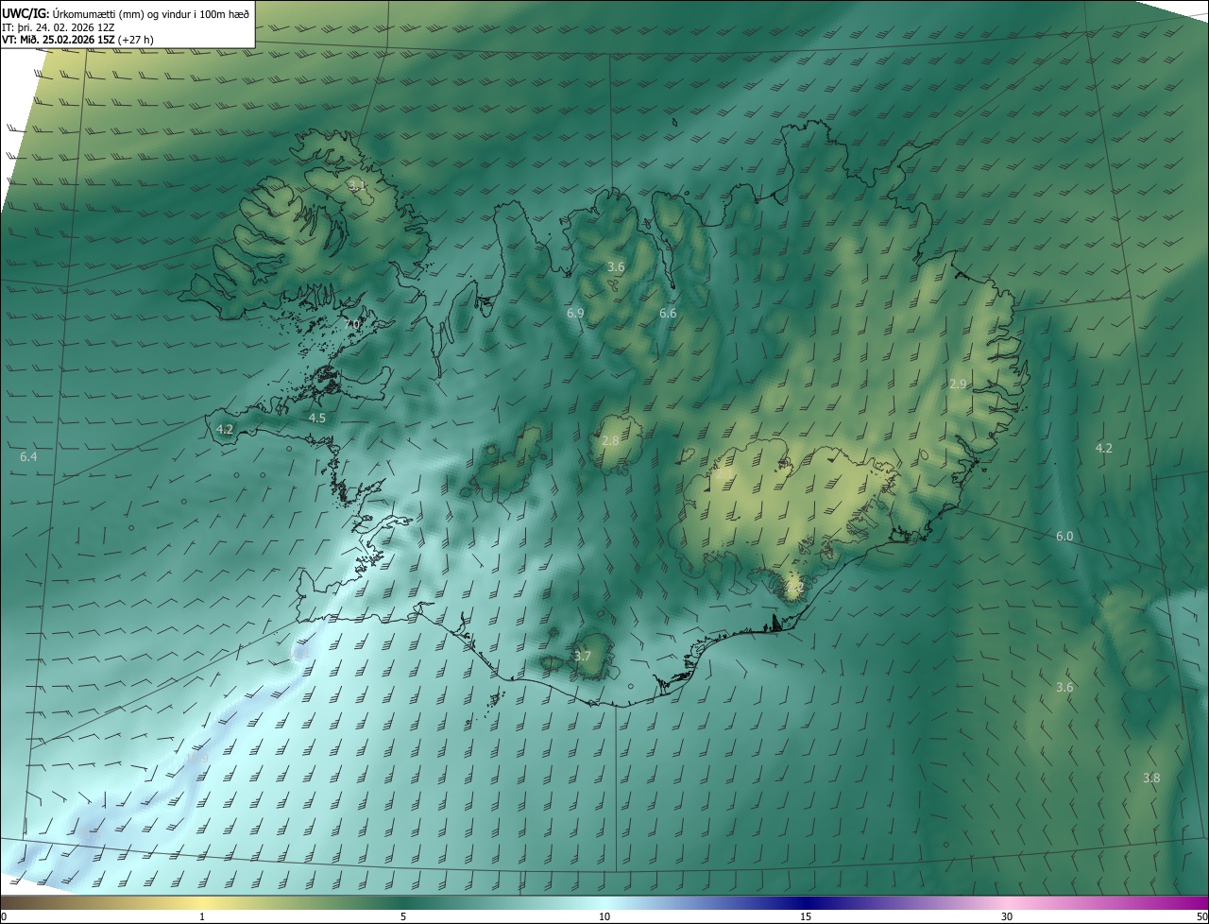
Task: Click the 3.7 value on the southern glacier
Action: (583, 656)
